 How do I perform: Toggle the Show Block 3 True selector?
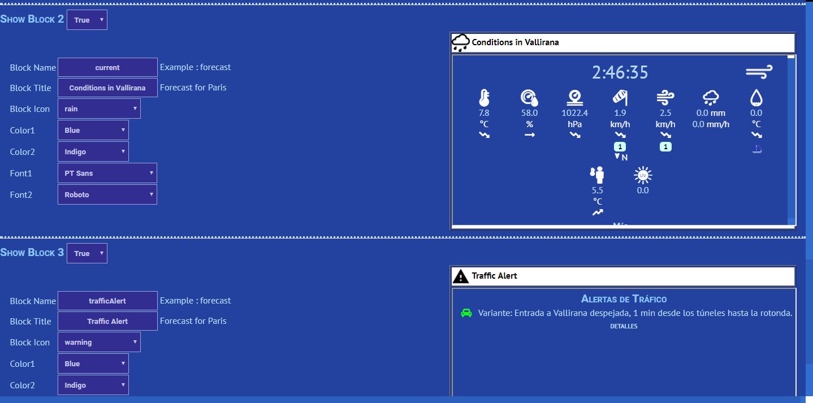click(x=87, y=253)
